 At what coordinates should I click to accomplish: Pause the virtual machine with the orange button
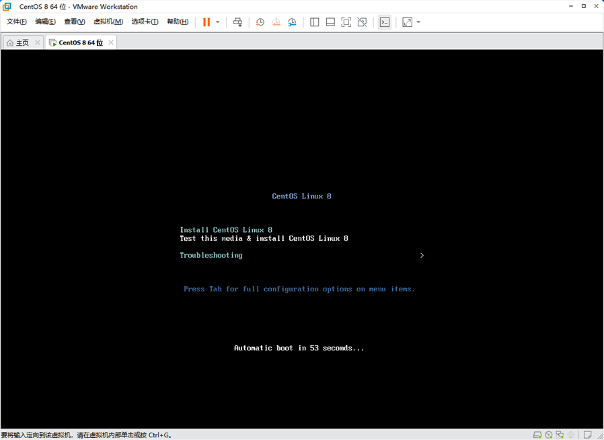tap(206, 22)
